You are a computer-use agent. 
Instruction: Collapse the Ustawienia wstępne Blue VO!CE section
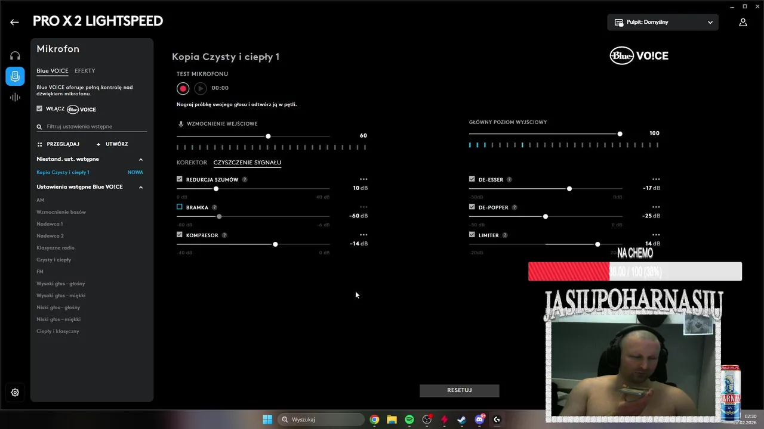pyautogui.click(x=141, y=187)
